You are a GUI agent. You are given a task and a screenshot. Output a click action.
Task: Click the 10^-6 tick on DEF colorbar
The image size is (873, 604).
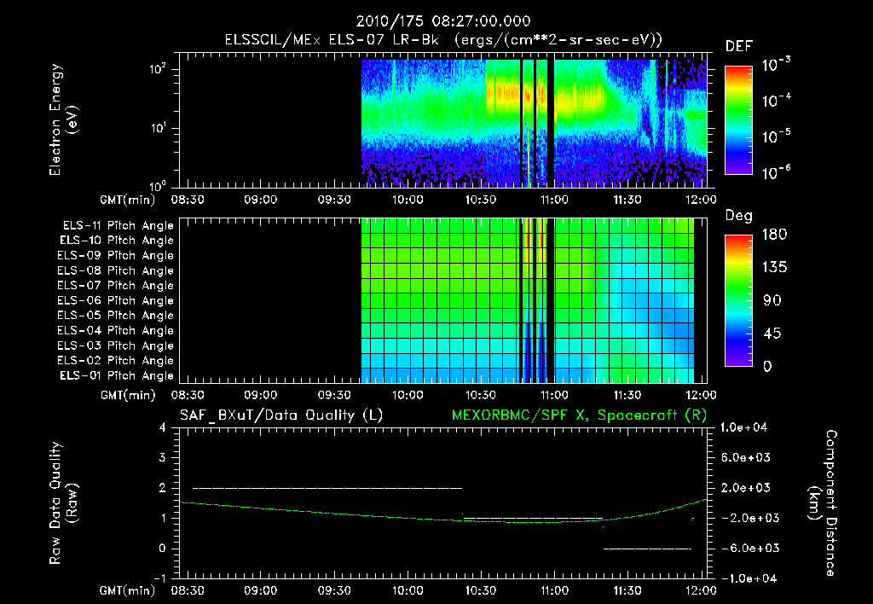[776, 172]
